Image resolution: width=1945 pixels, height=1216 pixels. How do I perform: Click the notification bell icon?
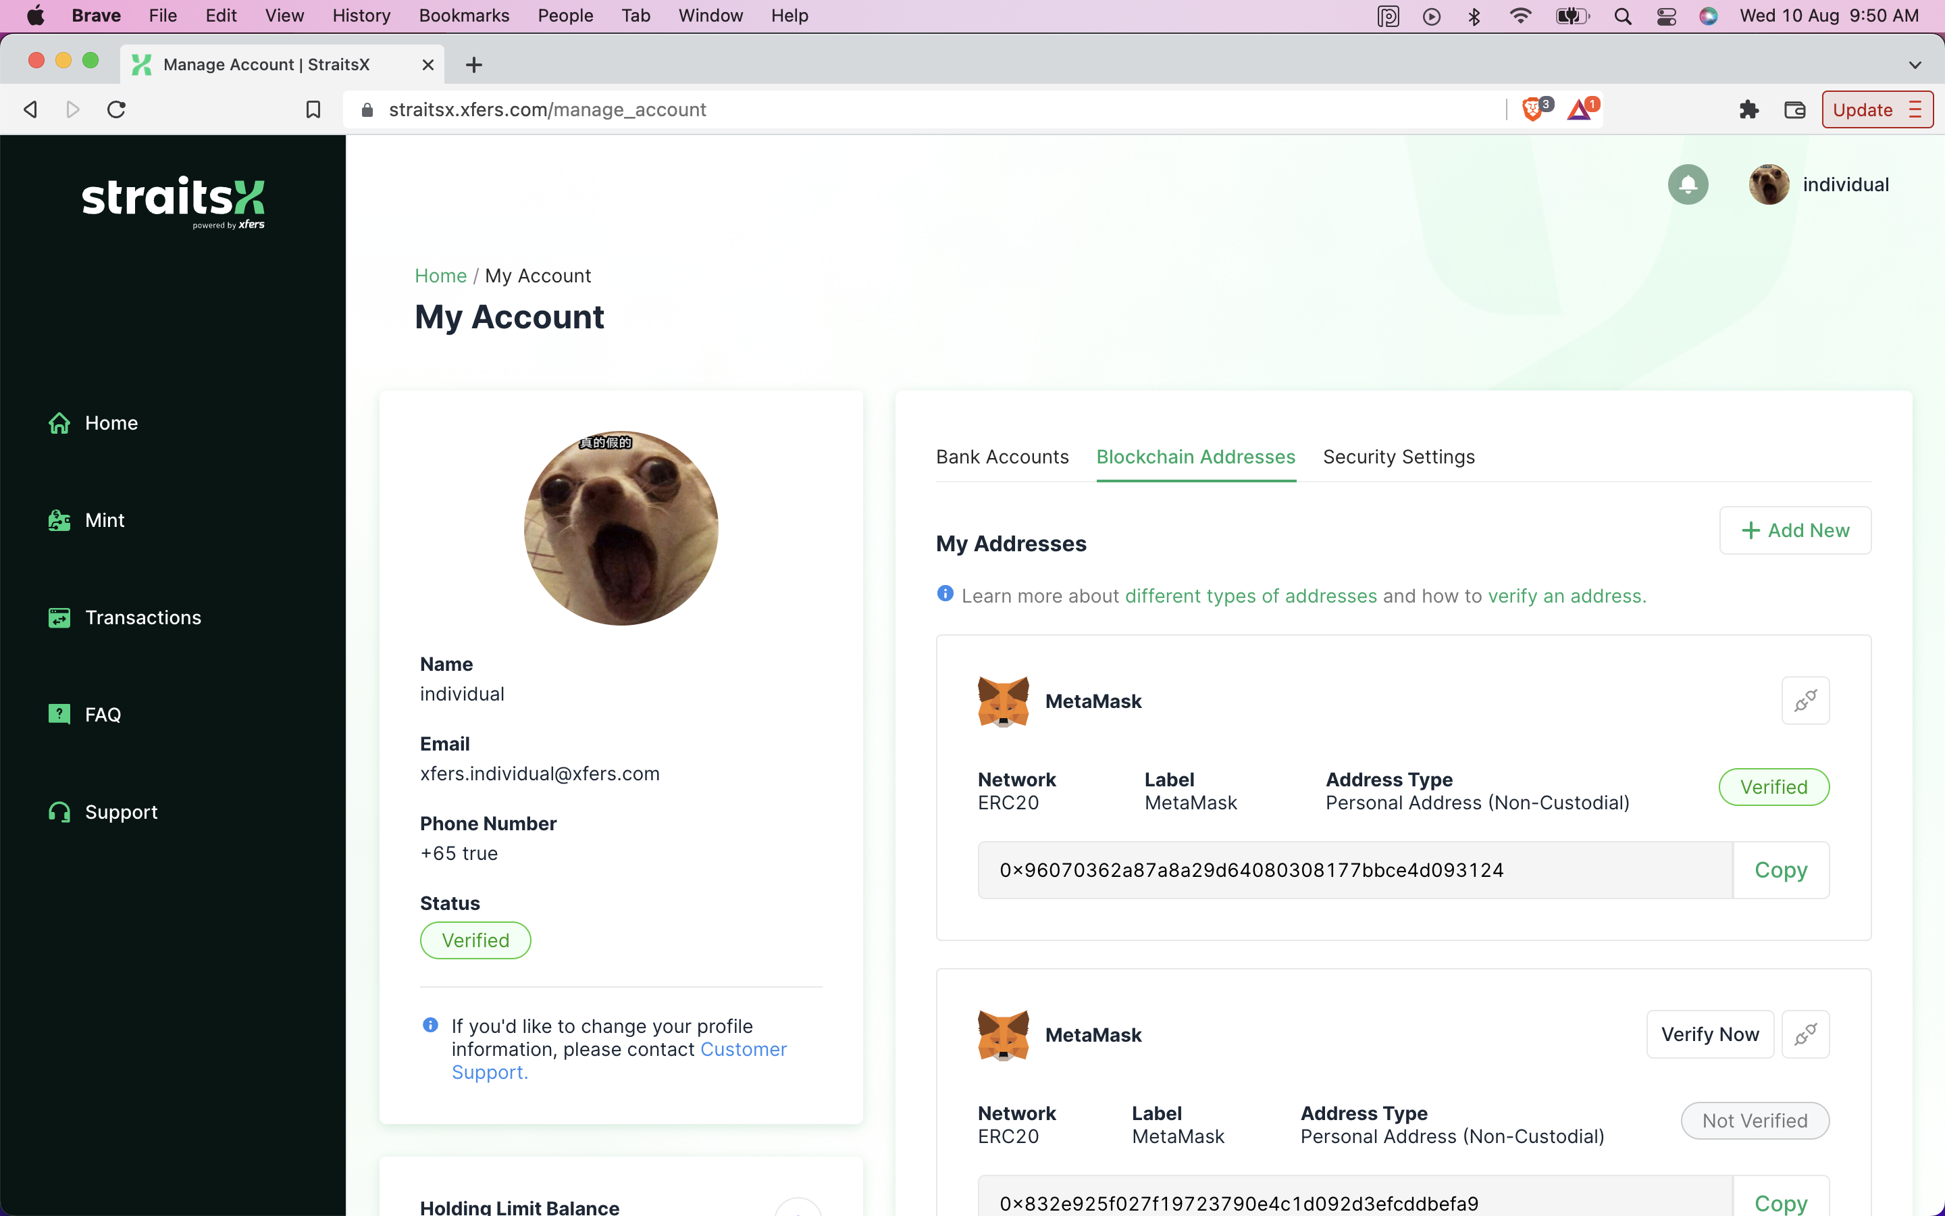(1687, 185)
